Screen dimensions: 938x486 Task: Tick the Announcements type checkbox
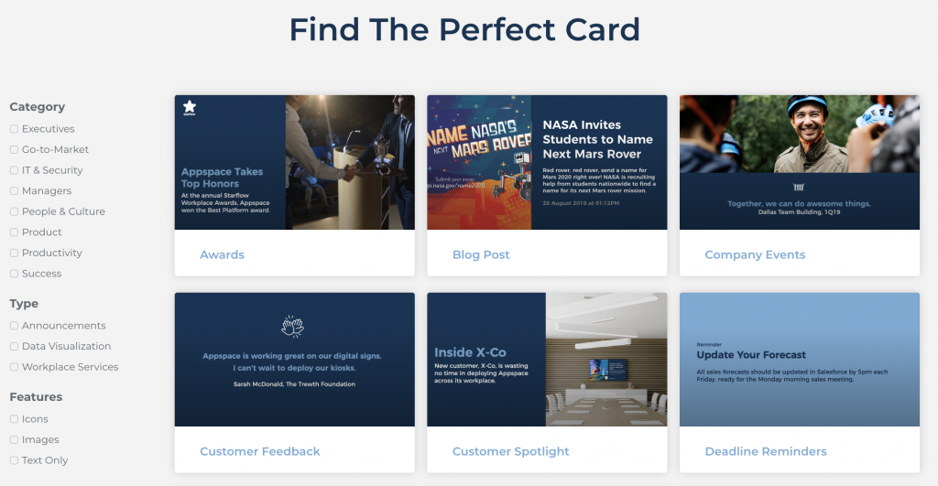(x=14, y=326)
